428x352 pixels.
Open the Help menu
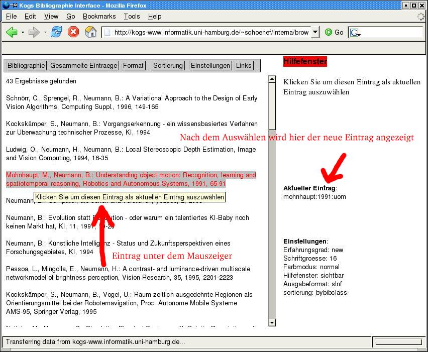(155, 17)
